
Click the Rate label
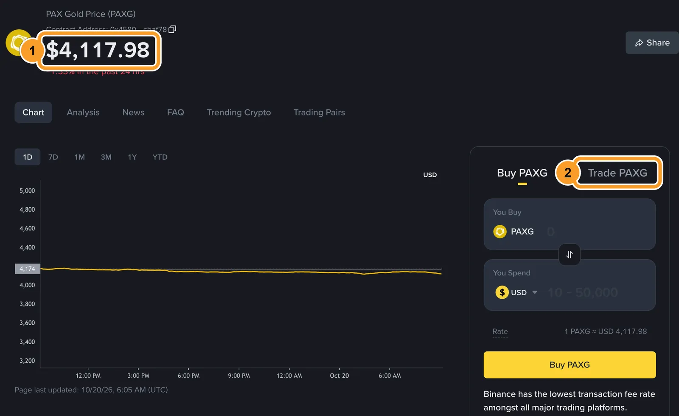click(500, 331)
